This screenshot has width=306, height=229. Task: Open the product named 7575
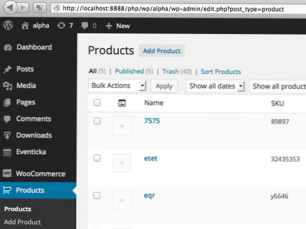152,121
